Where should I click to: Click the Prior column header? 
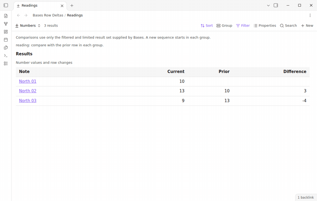tap(224, 72)
